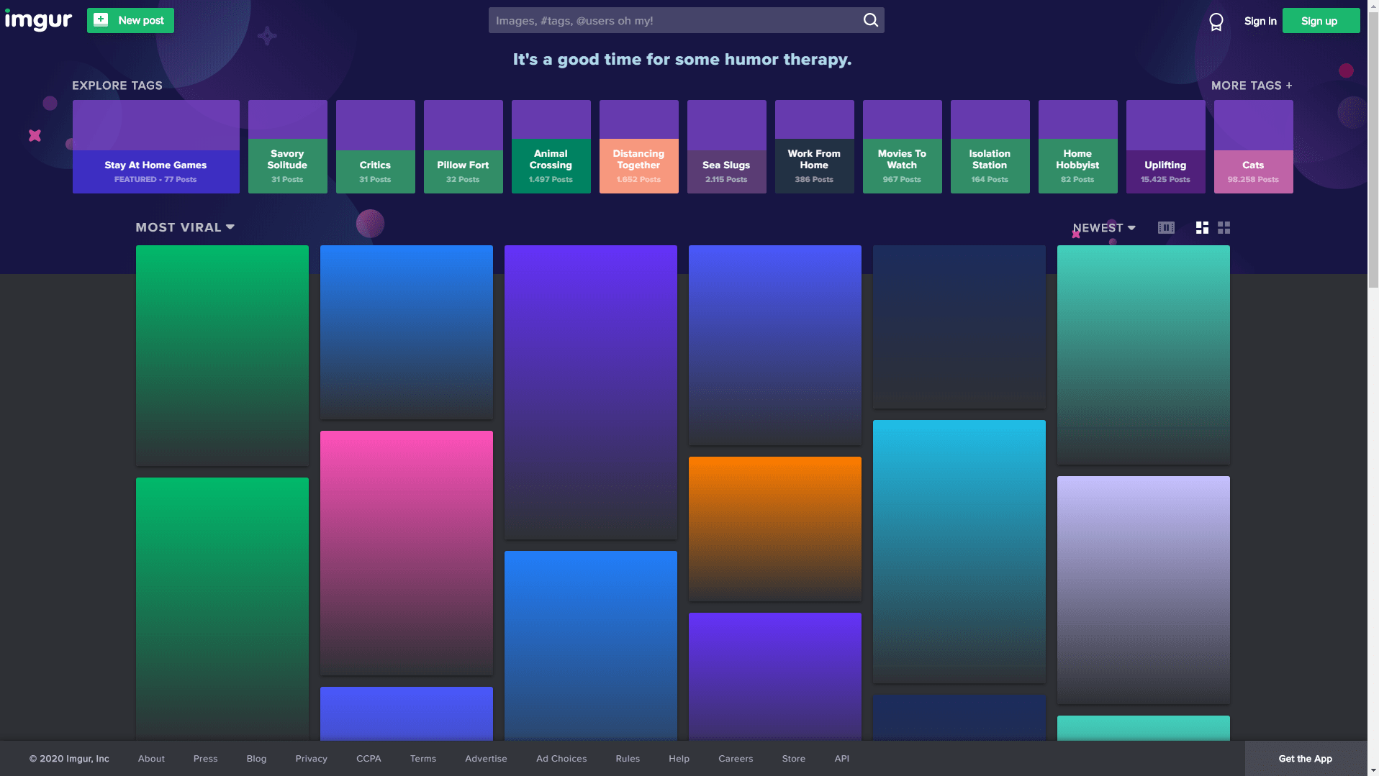This screenshot has height=776, width=1379.
Task: Open the Press footer link
Action: pos(205,759)
